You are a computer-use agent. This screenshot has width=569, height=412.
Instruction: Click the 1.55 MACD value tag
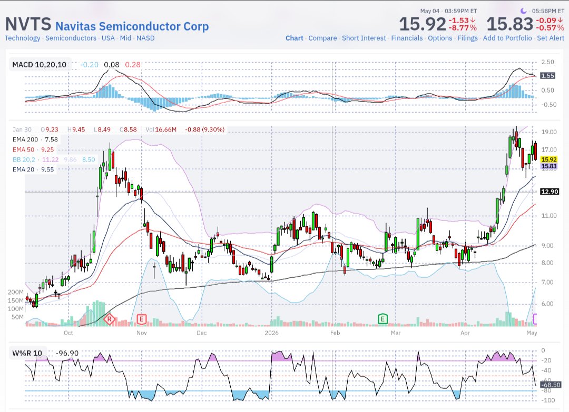pos(547,75)
